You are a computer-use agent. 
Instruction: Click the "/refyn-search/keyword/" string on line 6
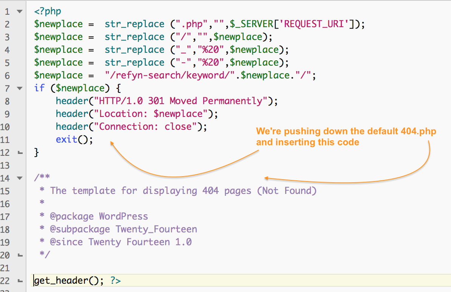pyautogui.click(x=172, y=75)
